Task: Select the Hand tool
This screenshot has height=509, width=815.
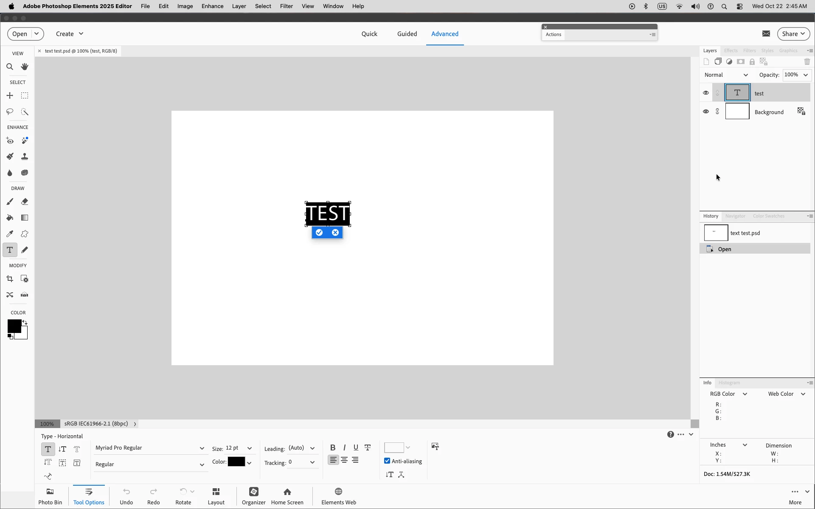Action: [x=25, y=67]
